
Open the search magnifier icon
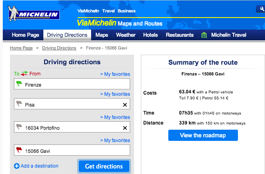click(262, 9)
